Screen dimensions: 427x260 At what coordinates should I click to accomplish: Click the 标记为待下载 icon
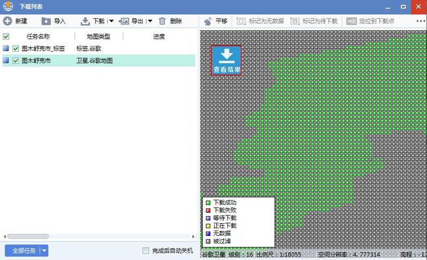[295, 21]
